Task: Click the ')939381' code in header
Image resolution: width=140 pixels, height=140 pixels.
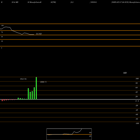Action: [93, 2]
